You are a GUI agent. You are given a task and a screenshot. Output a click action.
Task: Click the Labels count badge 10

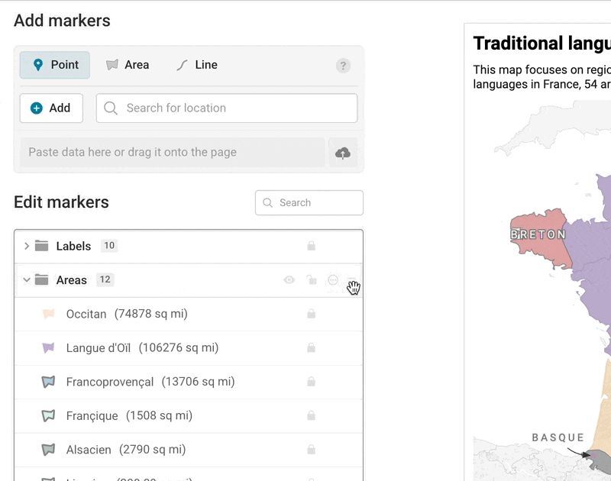pos(109,245)
